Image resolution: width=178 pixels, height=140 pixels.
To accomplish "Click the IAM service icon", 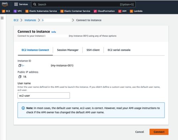I will pos(120,11).
